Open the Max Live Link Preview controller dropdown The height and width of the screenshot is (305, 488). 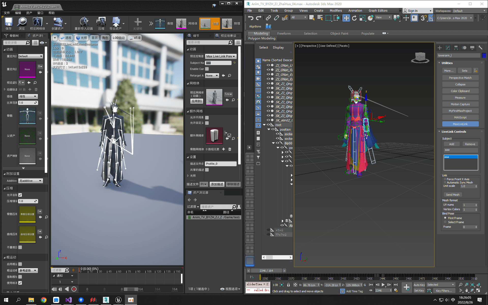click(x=221, y=56)
